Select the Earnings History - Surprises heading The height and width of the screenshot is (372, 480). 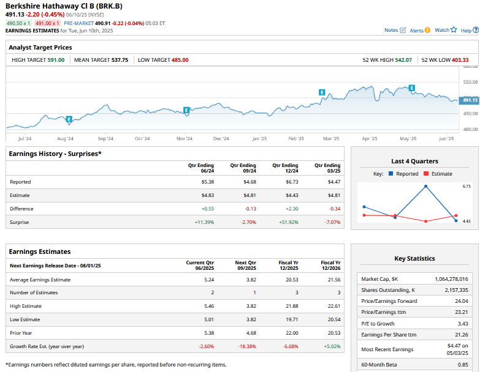tap(55, 154)
